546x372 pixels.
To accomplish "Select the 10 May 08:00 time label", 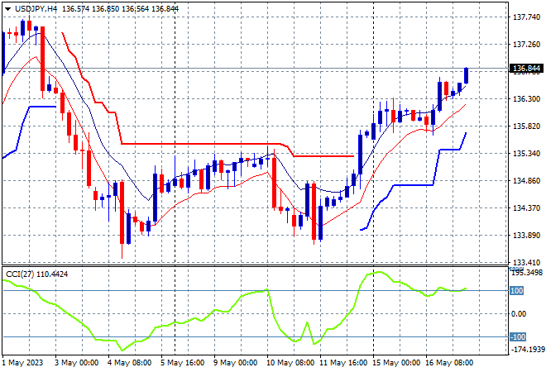I will pyautogui.click(x=290, y=363).
